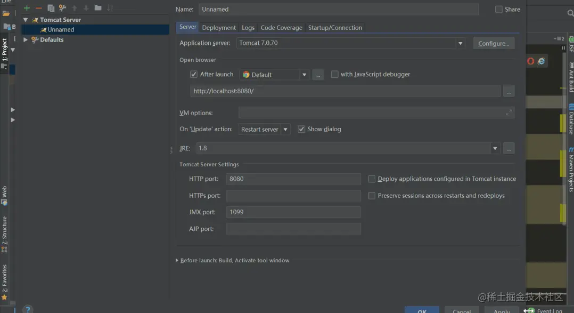Uncheck After launch checkbox
This screenshot has width=574, height=313.
194,75
